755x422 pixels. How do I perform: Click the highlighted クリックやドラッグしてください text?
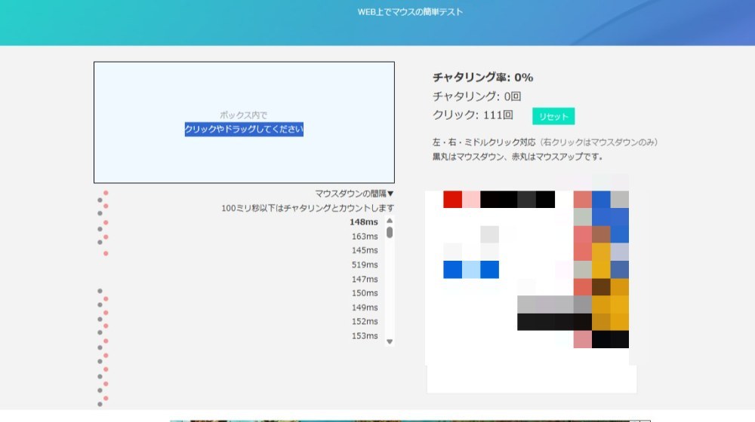coord(244,130)
